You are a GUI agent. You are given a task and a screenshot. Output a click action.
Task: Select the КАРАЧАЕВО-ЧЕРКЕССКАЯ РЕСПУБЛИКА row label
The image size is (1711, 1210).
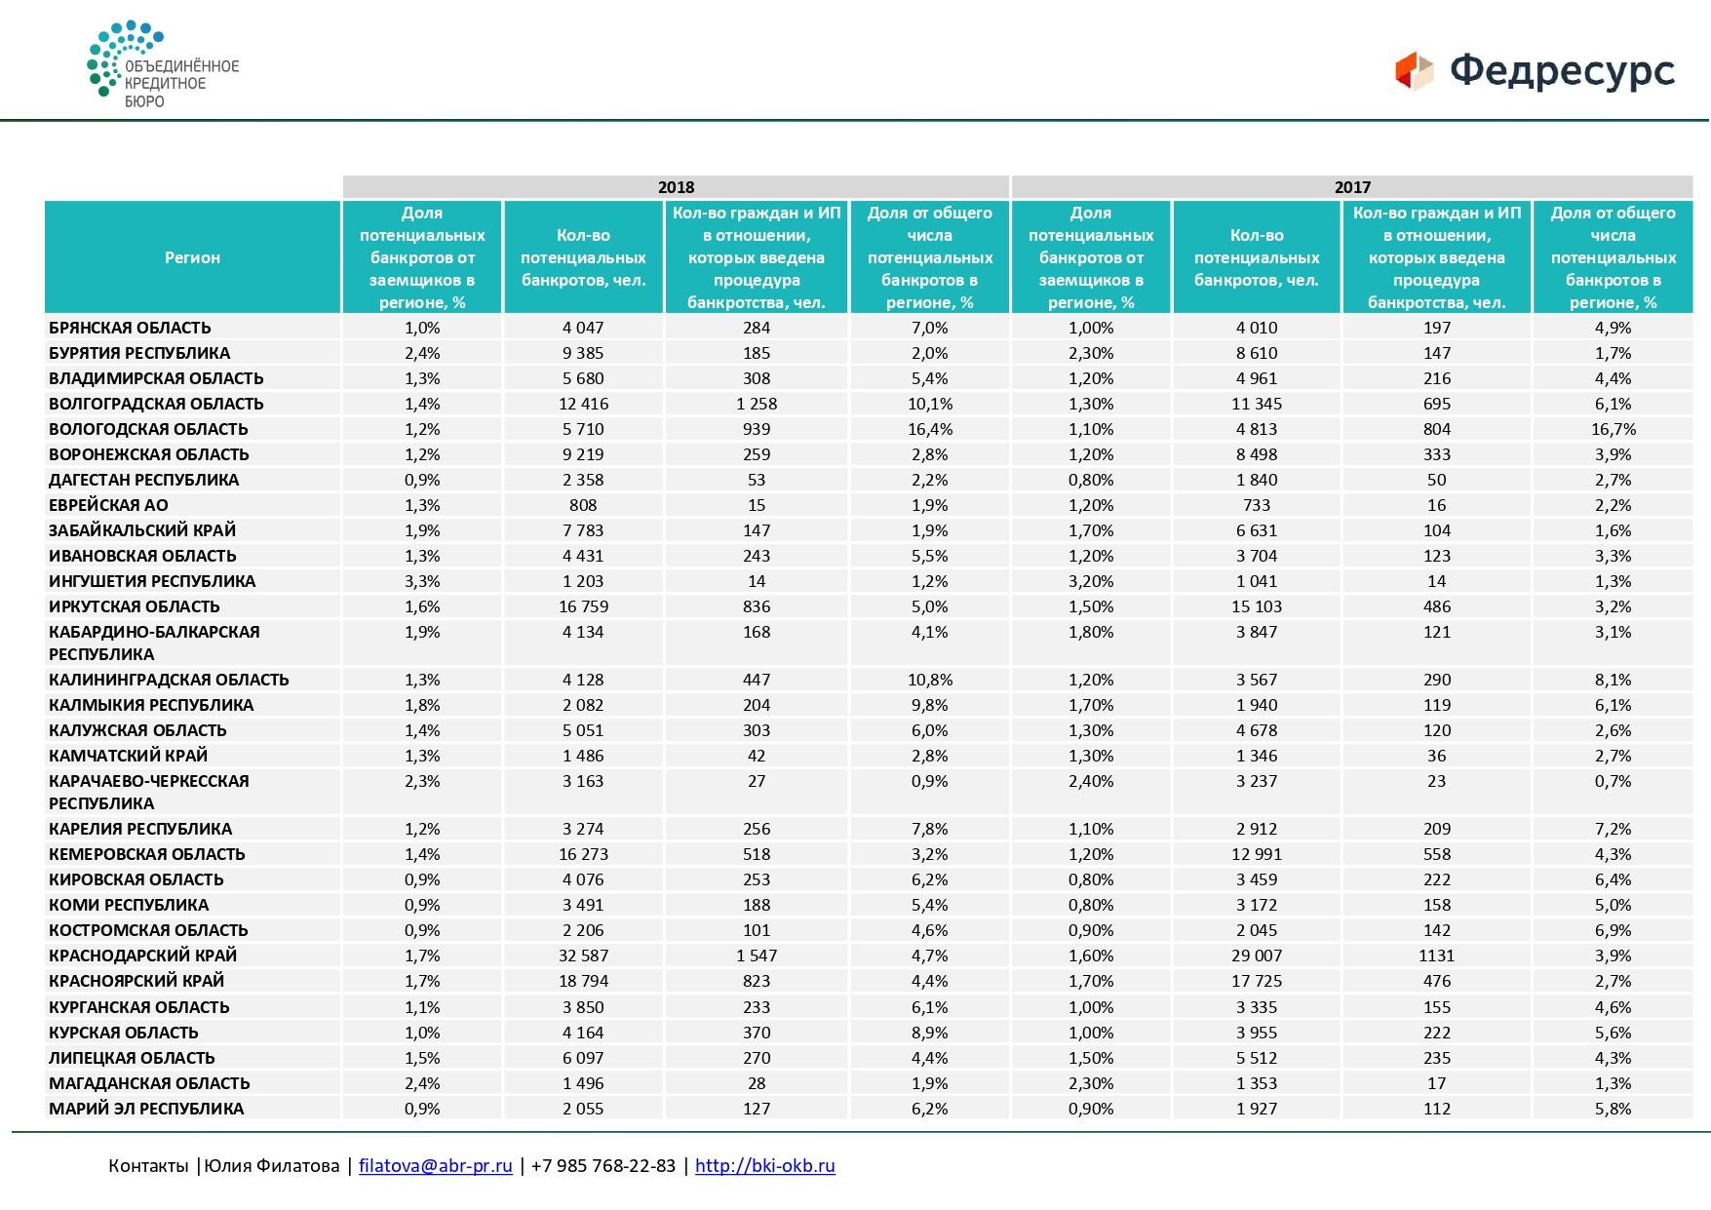[149, 792]
